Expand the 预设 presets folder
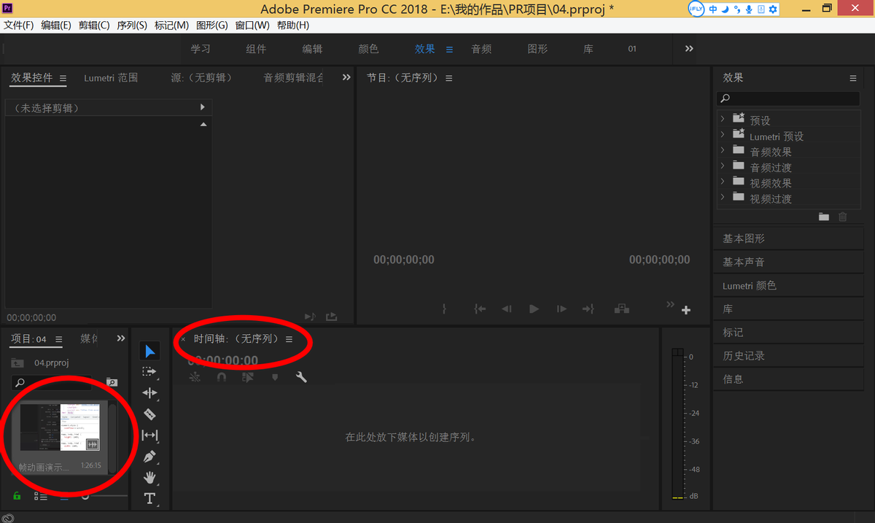 pyautogui.click(x=723, y=118)
